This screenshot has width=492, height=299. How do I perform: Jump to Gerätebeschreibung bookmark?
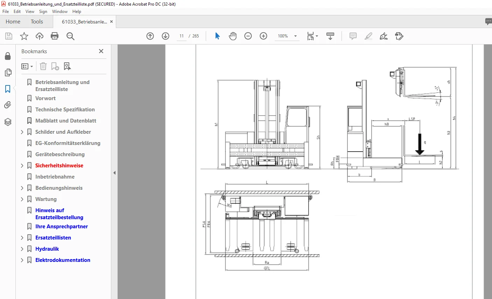(60, 154)
